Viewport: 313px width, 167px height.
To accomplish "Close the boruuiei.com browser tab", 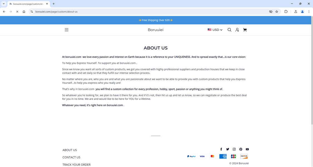I will click(47, 4).
